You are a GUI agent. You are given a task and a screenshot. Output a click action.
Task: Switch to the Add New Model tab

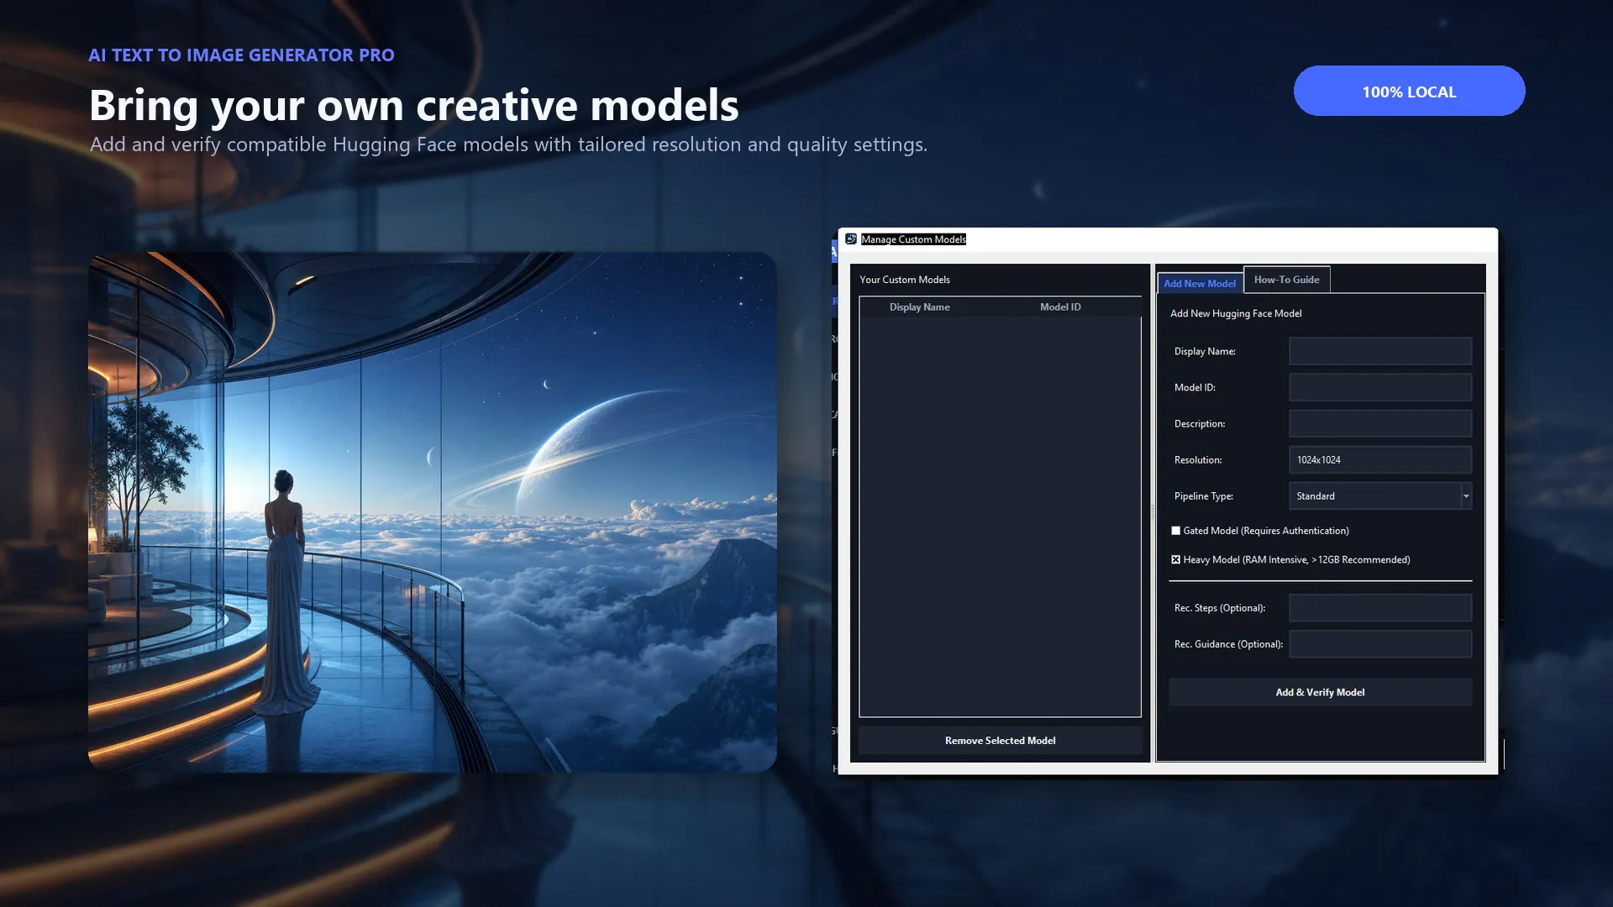click(1200, 284)
